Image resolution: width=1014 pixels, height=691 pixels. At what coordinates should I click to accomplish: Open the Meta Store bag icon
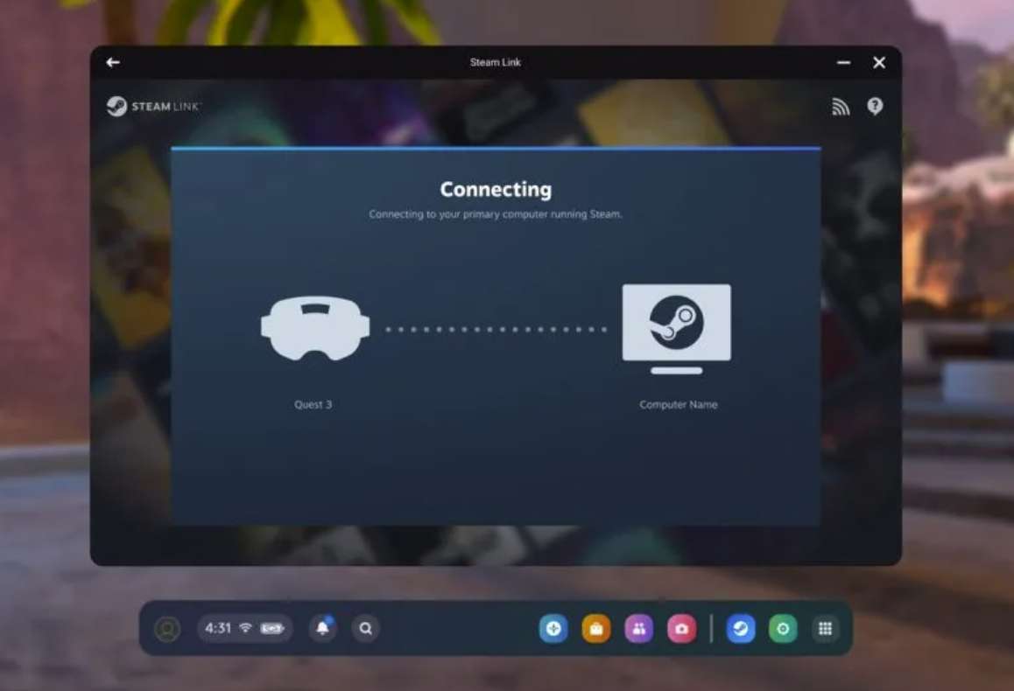595,628
